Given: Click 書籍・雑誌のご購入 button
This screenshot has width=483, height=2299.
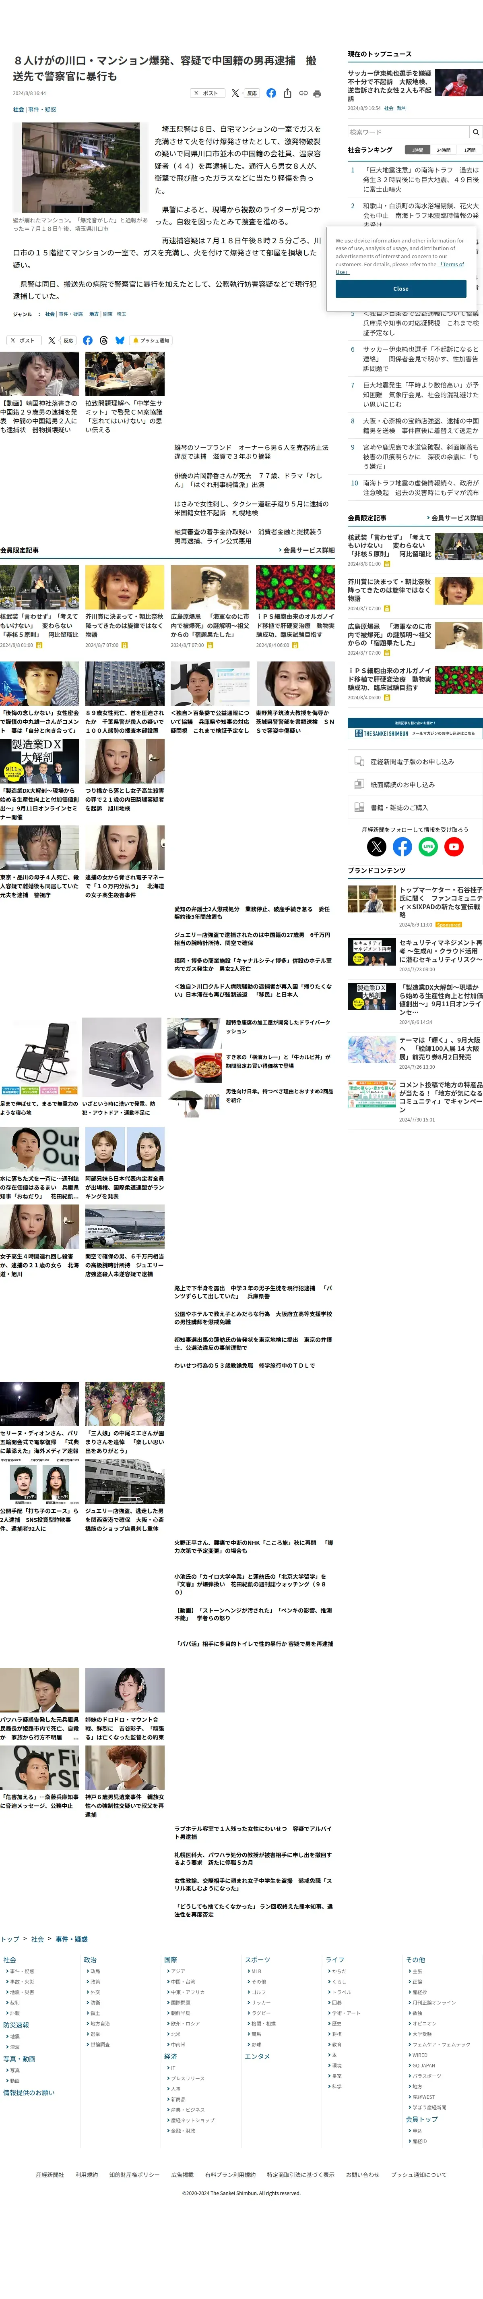Looking at the screenshot, I should click(415, 808).
